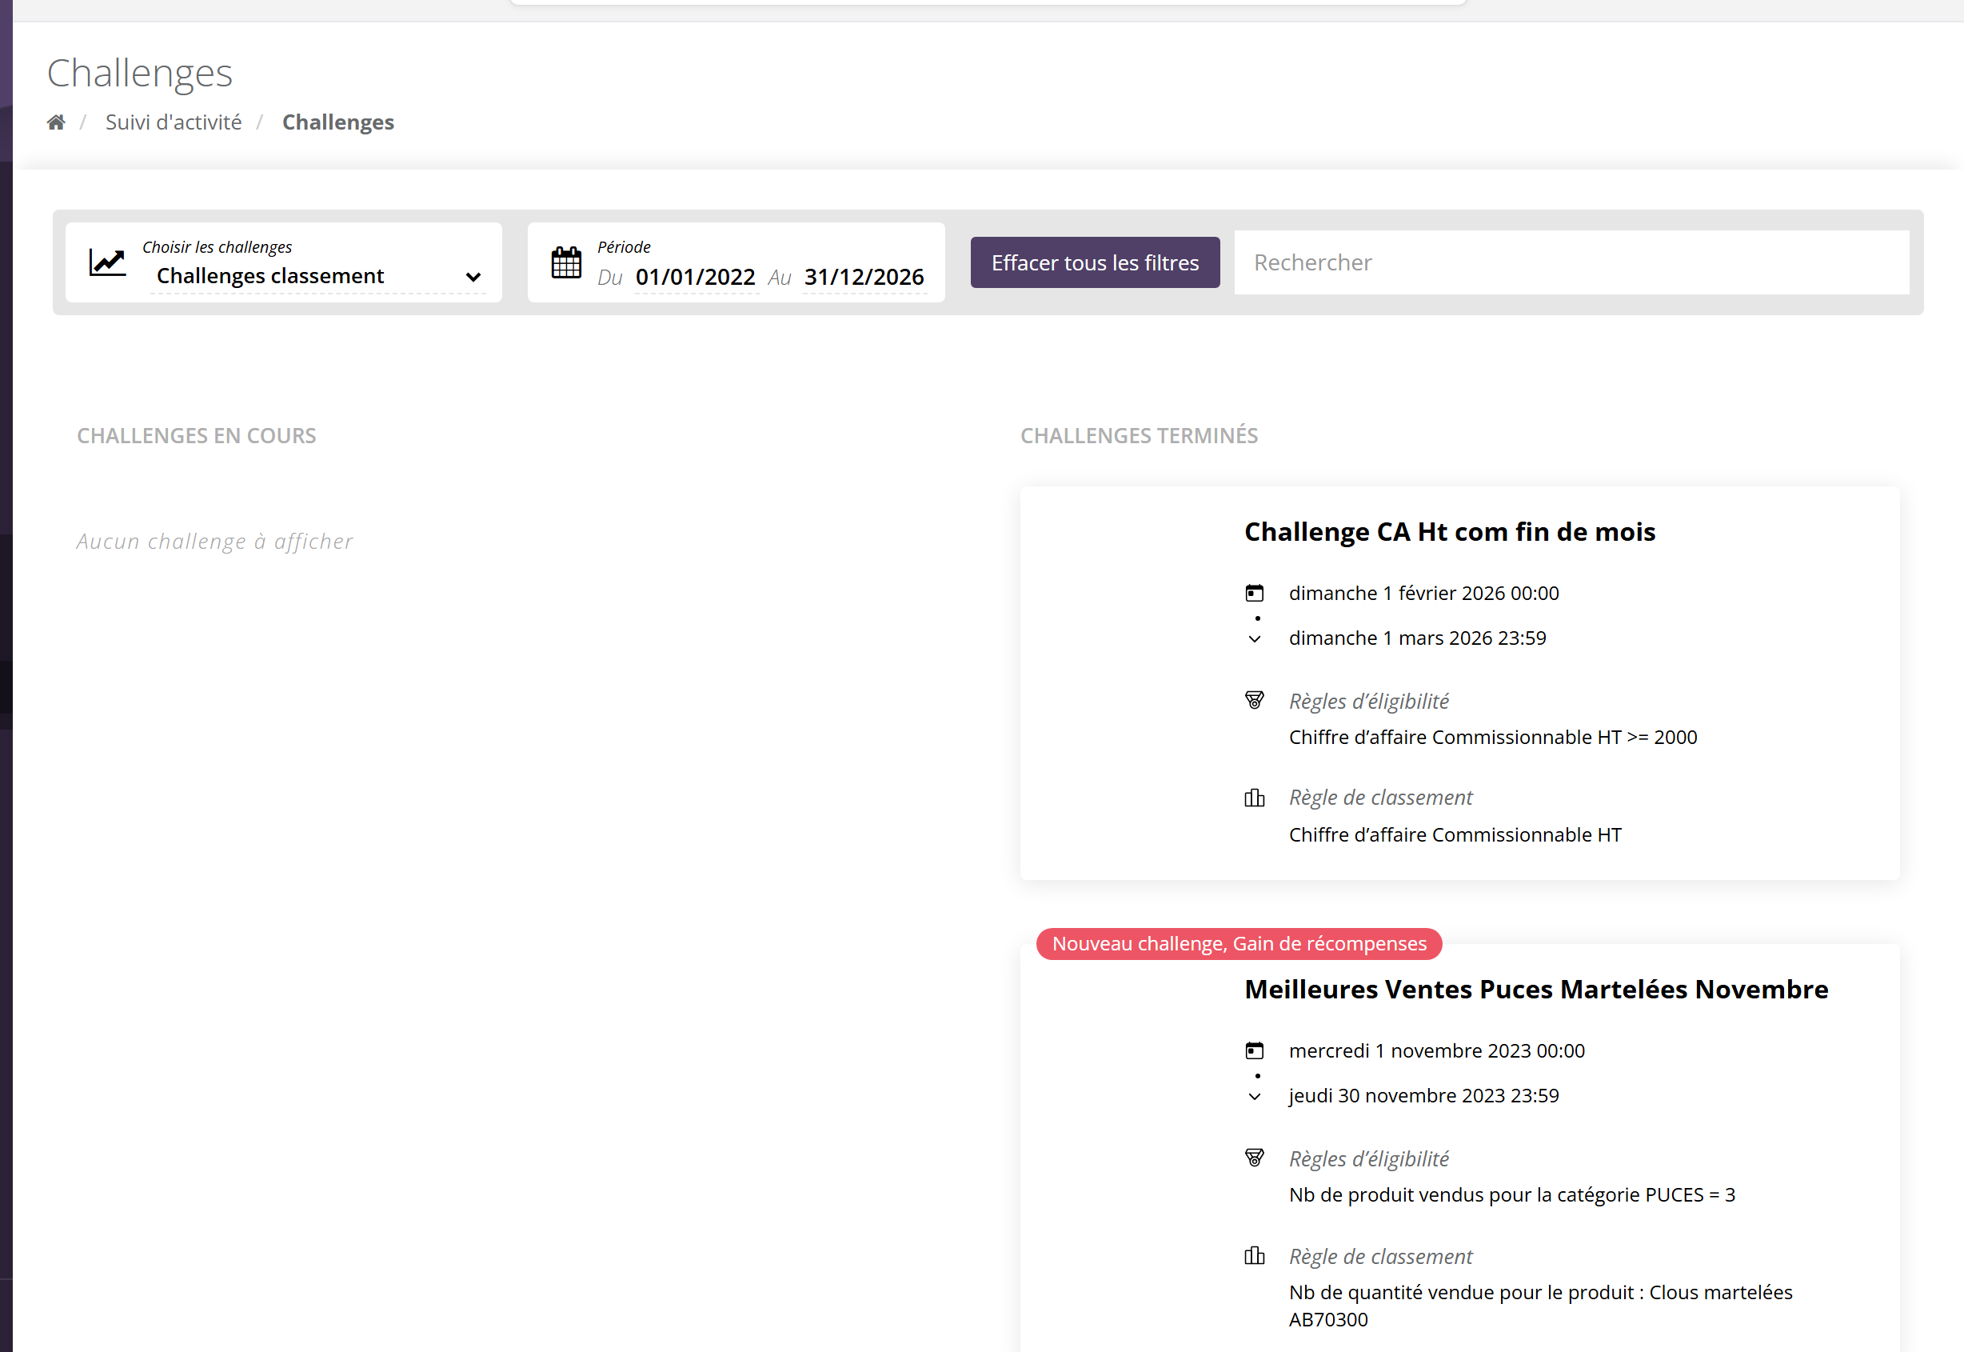Click Effacer tous les filtres button

coord(1095,262)
